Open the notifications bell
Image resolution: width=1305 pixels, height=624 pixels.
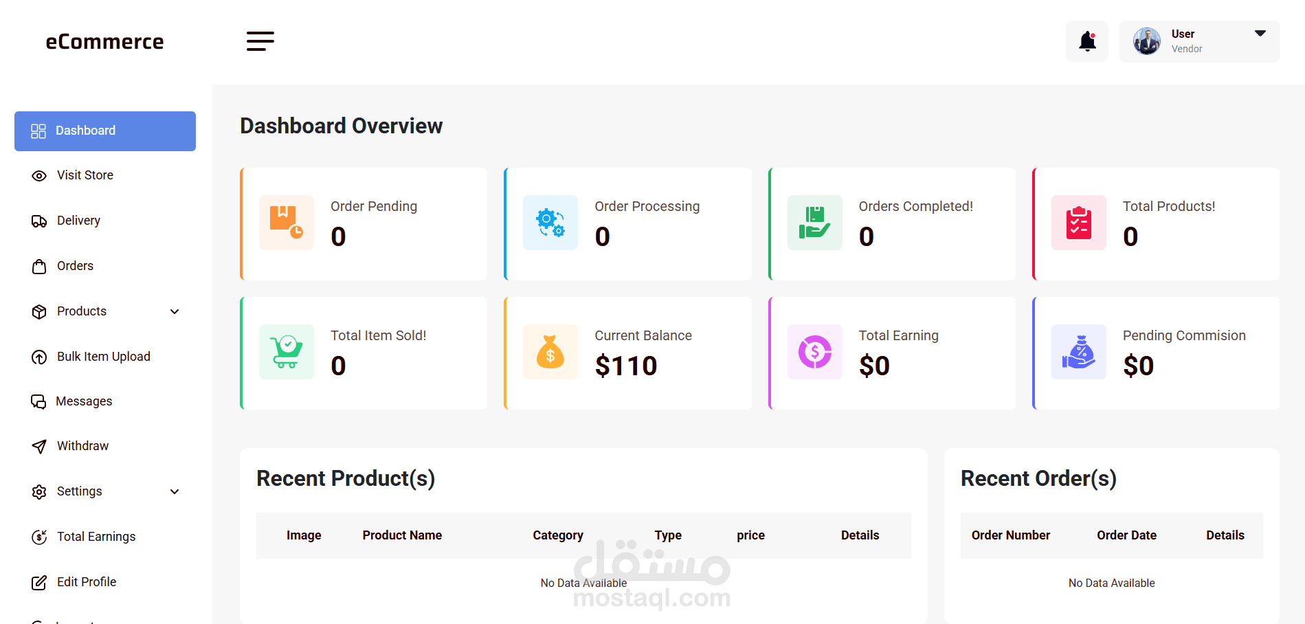click(1087, 41)
